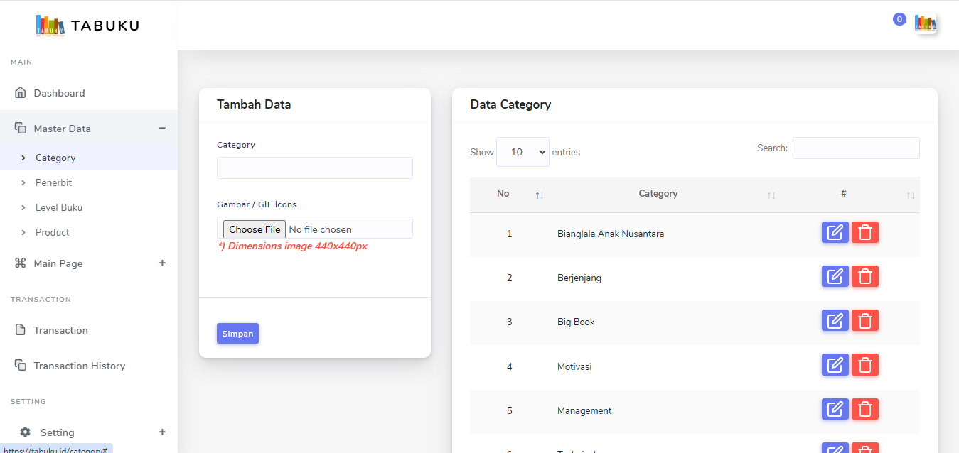This screenshot has width=959, height=453.
Task: Sort the table by Category column
Action: click(658, 194)
